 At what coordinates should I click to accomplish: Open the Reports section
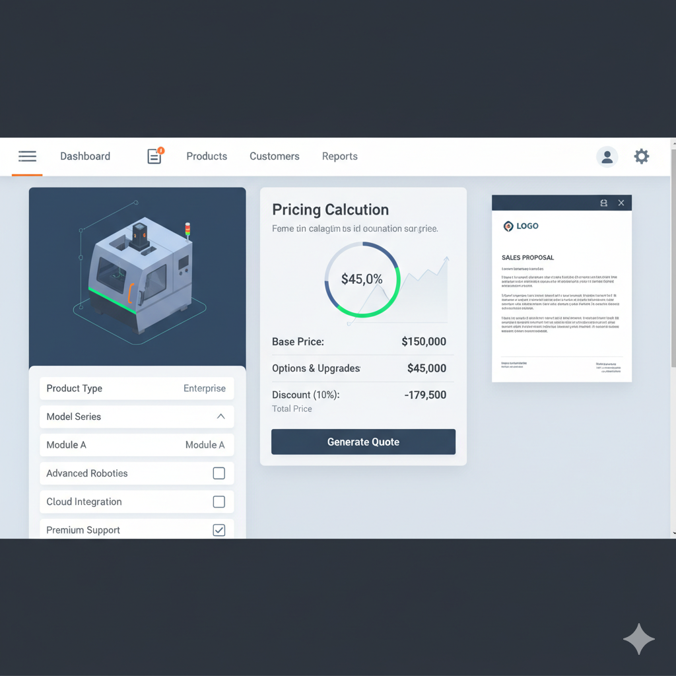click(x=339, y=156)
